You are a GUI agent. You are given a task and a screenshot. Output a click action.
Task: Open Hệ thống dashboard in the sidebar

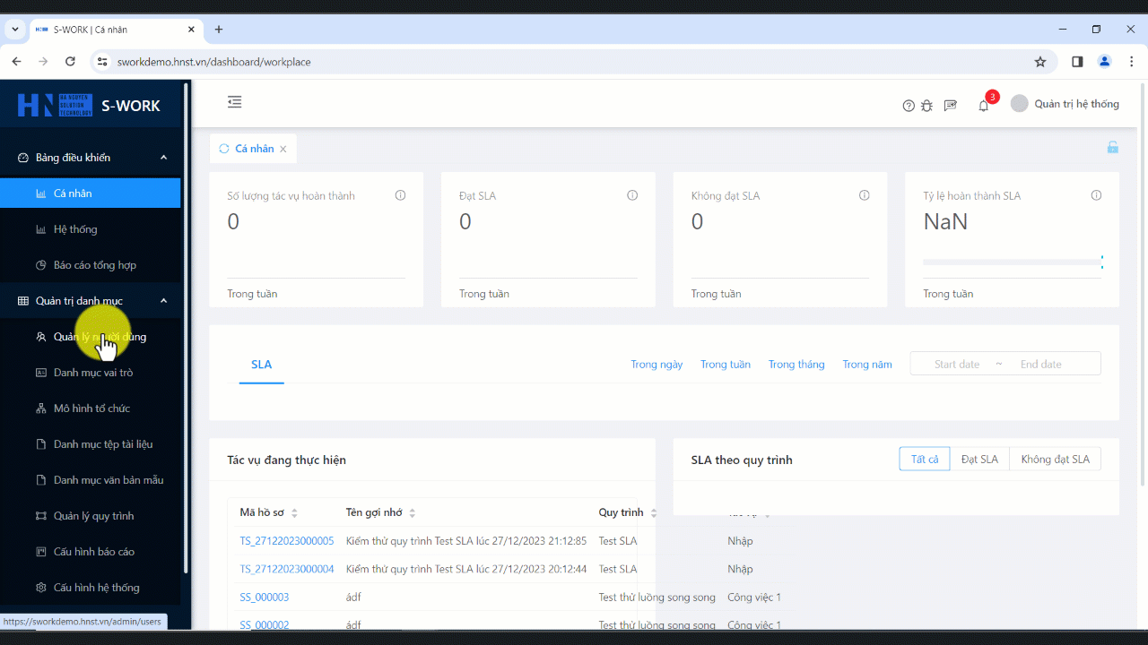90,229
